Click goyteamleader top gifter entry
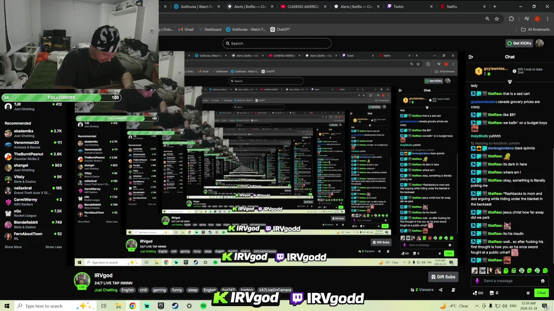Viewport: 554px width, 311px height. coord(492,71)
